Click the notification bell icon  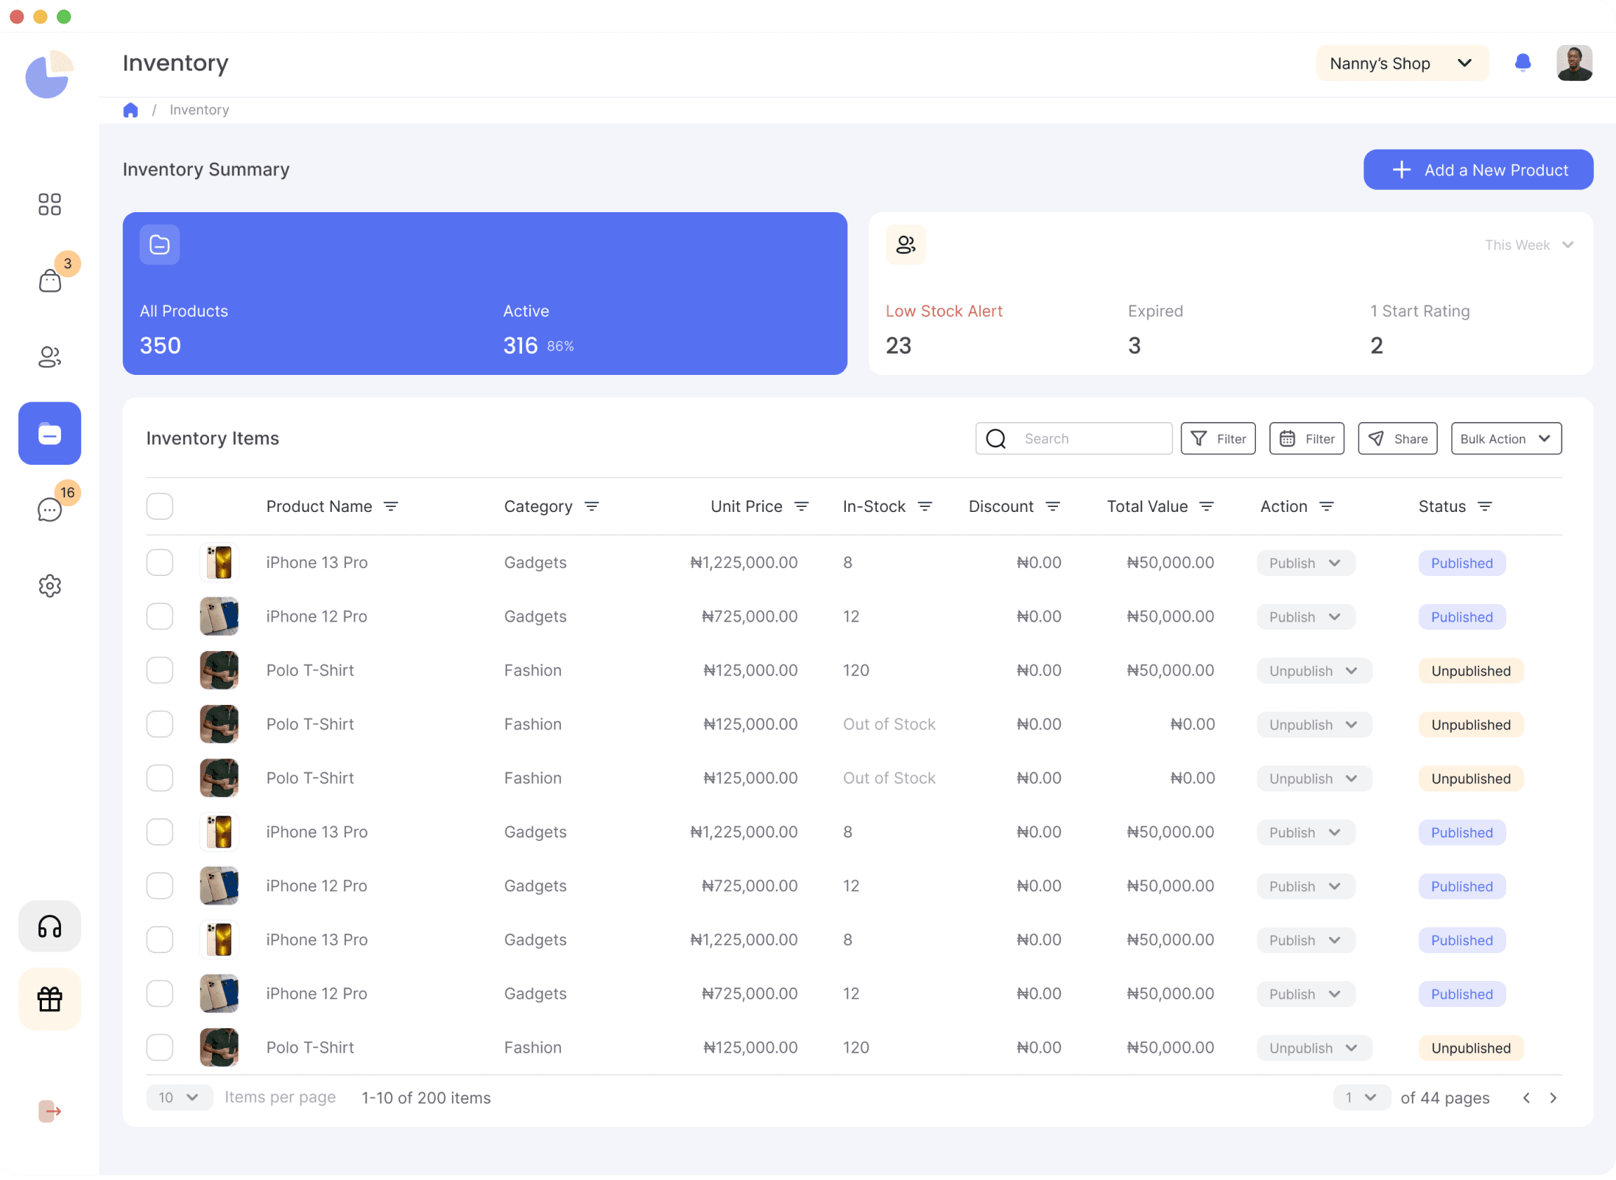(1523, 63)
